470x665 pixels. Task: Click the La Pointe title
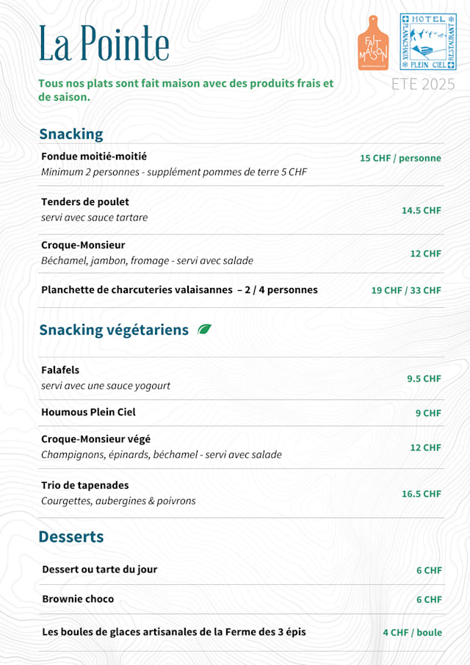coord(104,43)
